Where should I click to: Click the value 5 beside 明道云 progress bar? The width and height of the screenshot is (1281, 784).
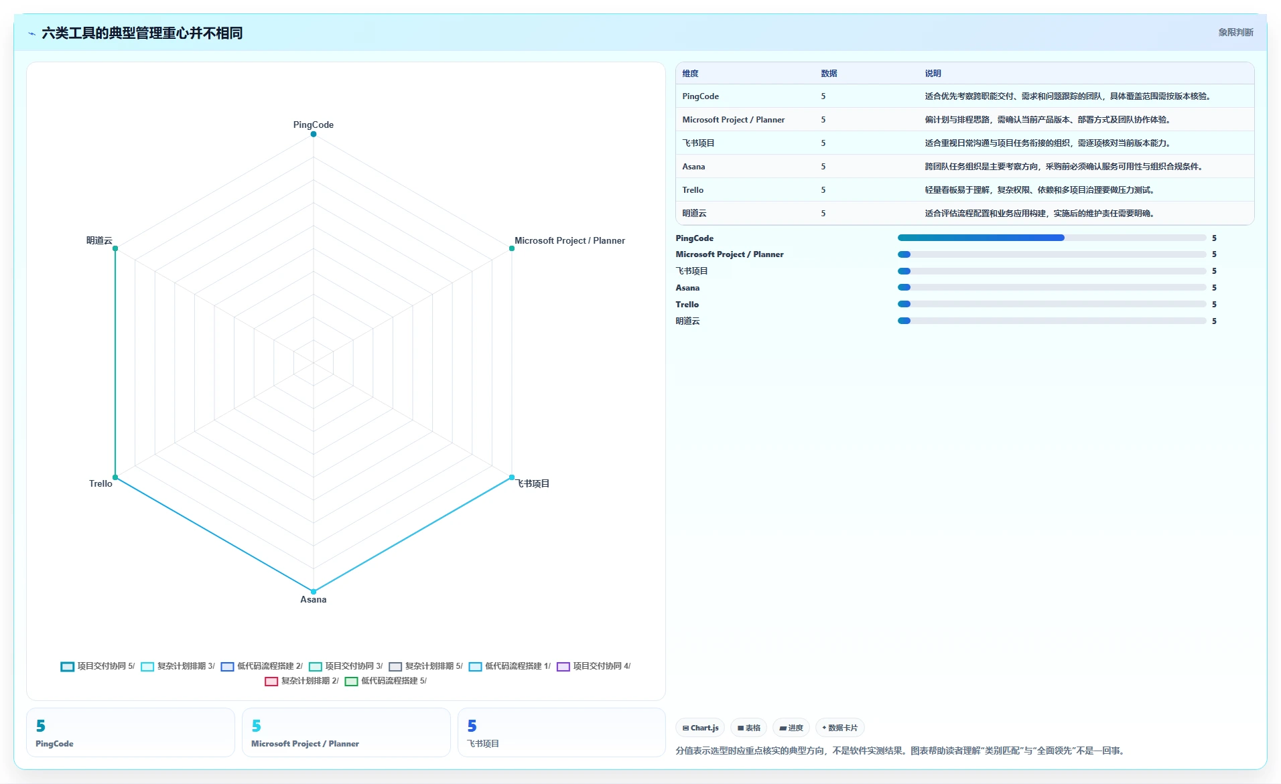pyautogui.click(x=1214, y=321)
